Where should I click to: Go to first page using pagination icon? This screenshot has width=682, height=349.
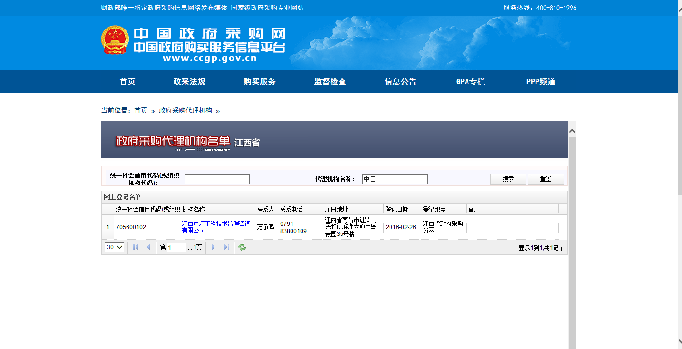[x=136, y=247]
